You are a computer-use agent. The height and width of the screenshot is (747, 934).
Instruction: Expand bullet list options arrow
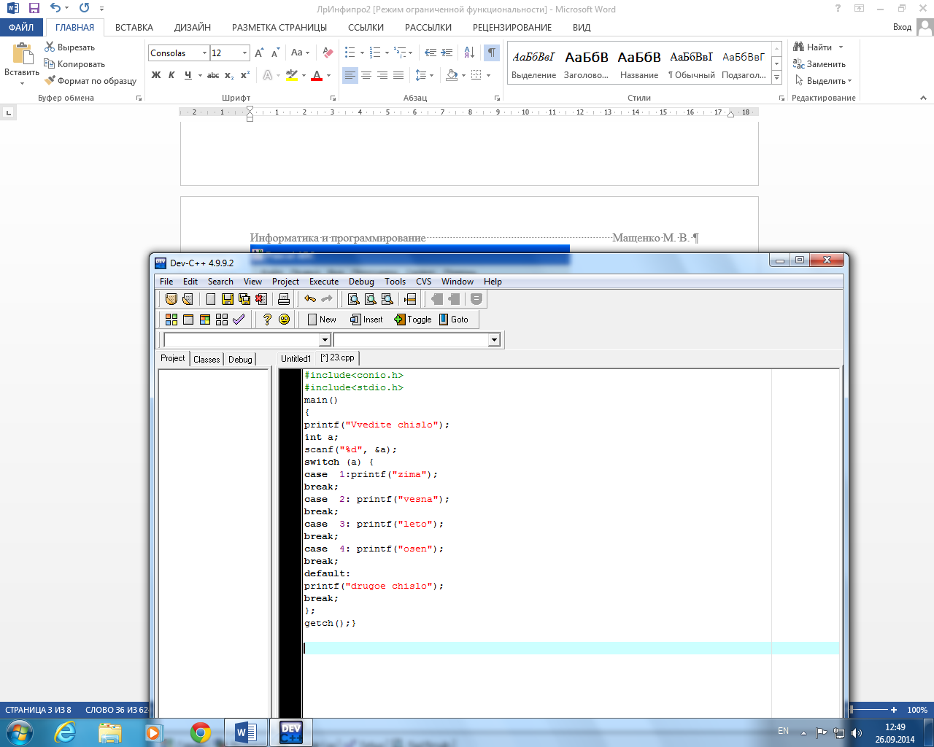click(x=363, y=53)
